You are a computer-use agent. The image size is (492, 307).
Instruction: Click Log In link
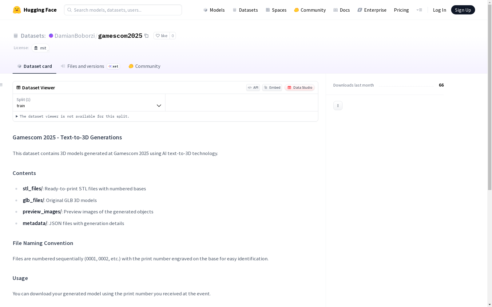[x=439, y=10]
